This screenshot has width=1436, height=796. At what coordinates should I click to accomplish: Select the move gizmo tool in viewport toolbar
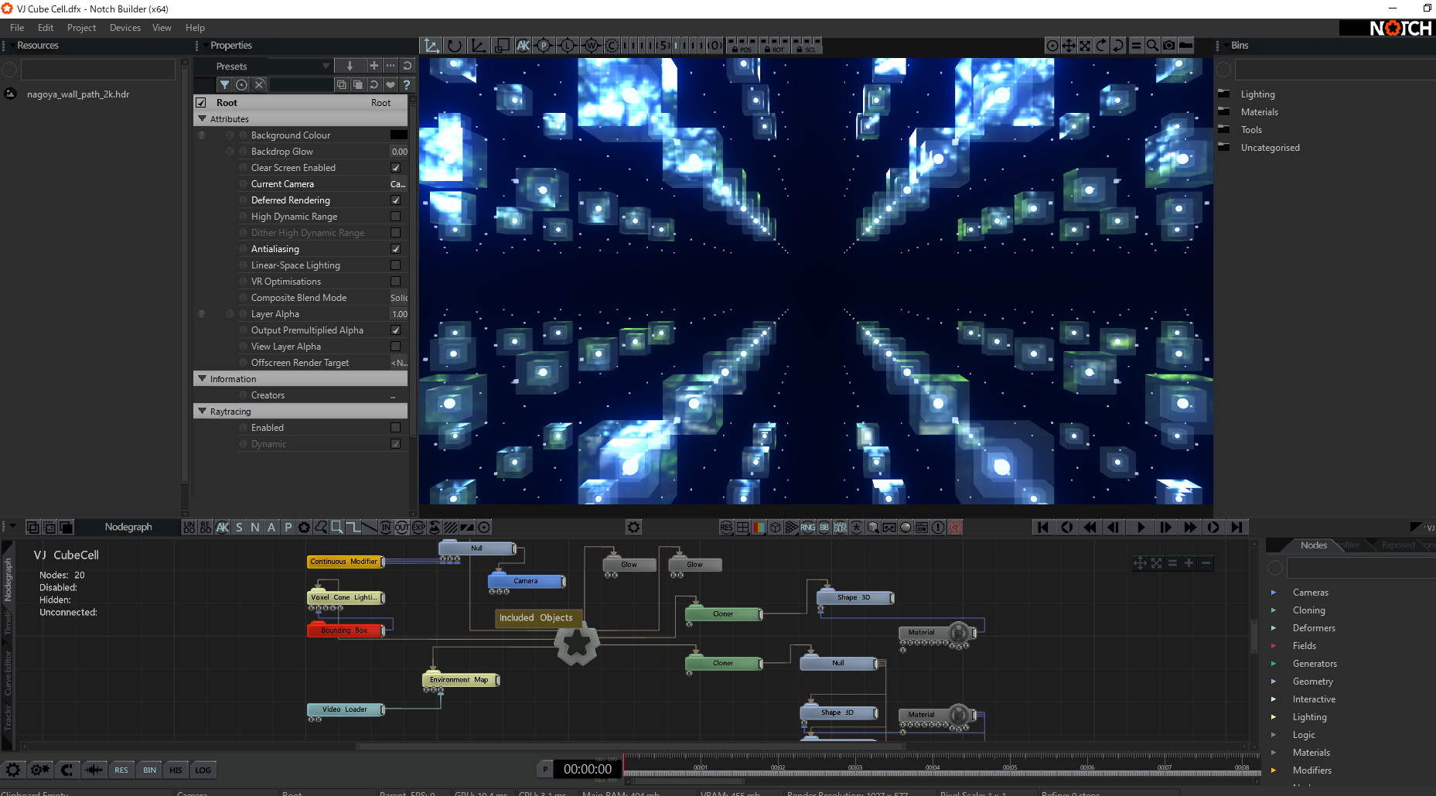[431, 46]
